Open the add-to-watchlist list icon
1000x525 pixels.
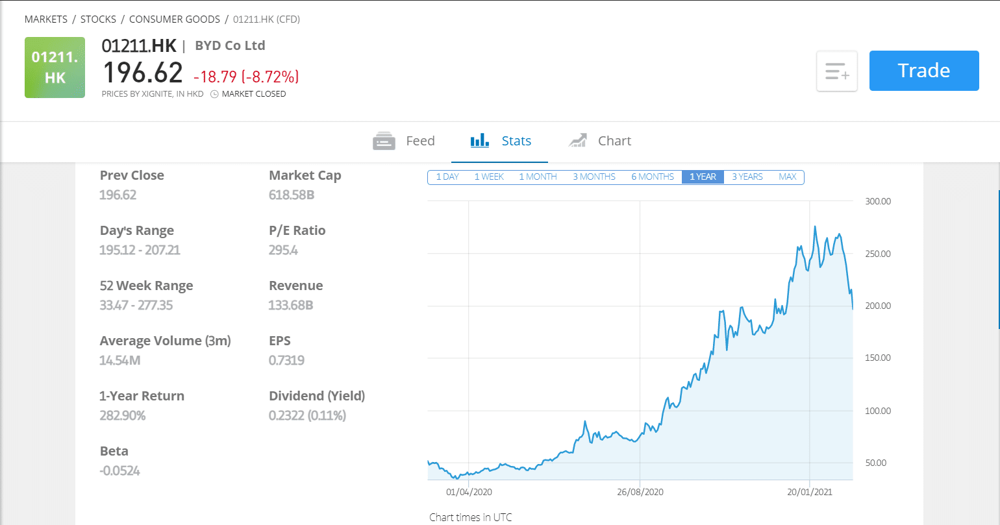(836, 71)
